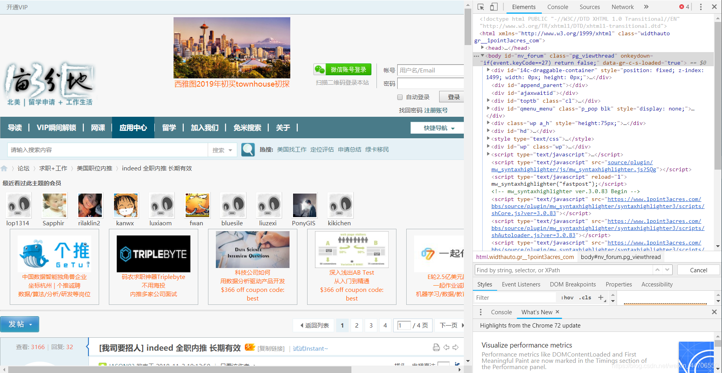Click the 美国找工作 hot search link
The width and height of the screenshot is (722, 373).
point(292,150)
